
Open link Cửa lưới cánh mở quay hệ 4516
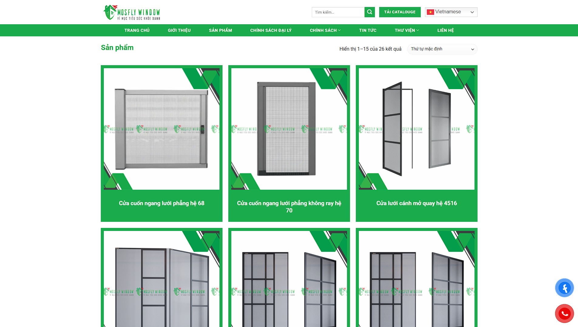[416, 203]
